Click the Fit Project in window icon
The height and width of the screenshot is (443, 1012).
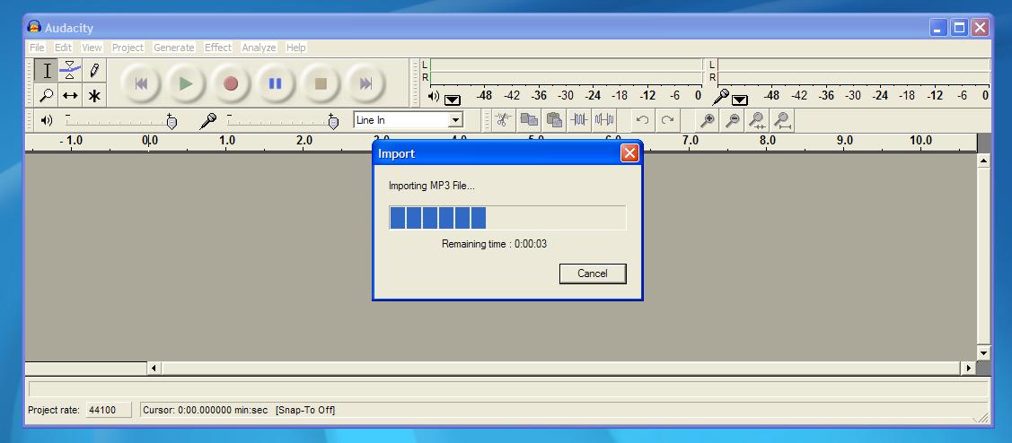point(783,120)
